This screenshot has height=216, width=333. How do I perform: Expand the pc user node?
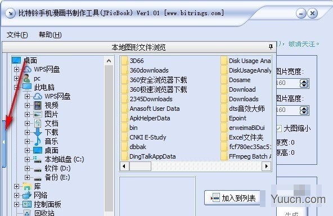[x=16, y=78]
